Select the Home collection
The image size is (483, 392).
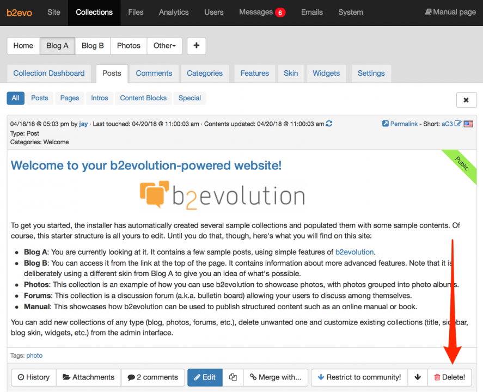point(23,46)
